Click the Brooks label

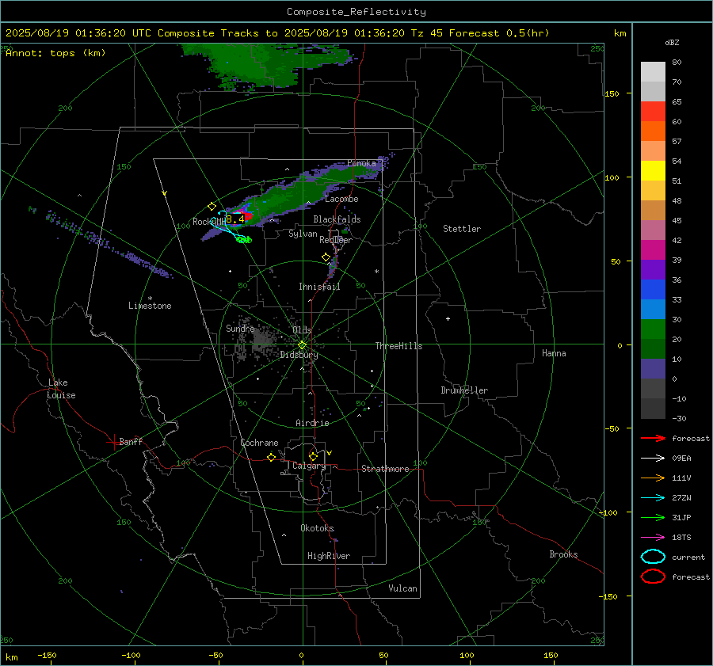tap(563, 554)
